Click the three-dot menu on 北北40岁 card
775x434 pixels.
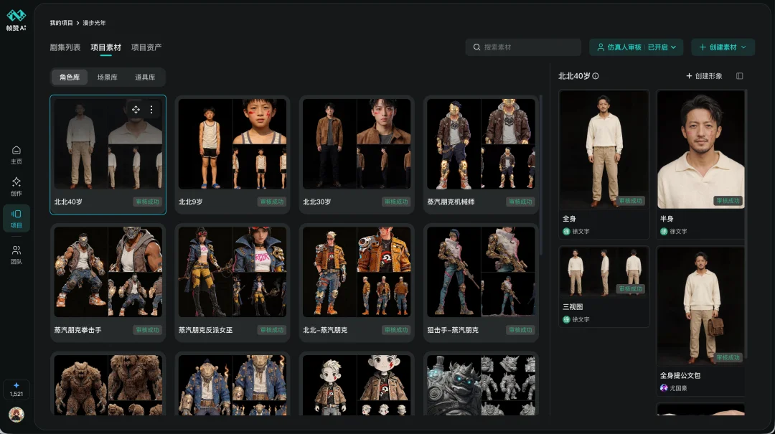pyautogui.click(x=151, y=110)
